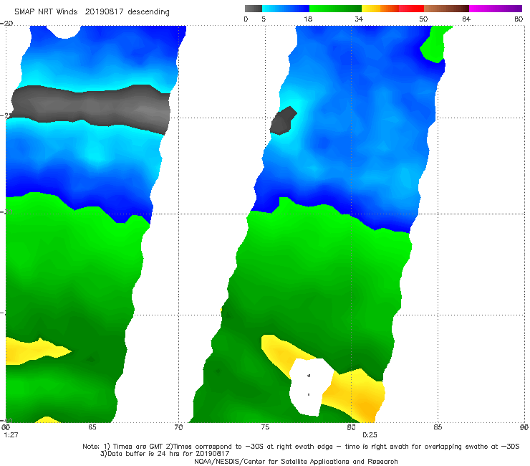
Task: Click the large gray low-wind band in left swath
Action: [90, 109]
